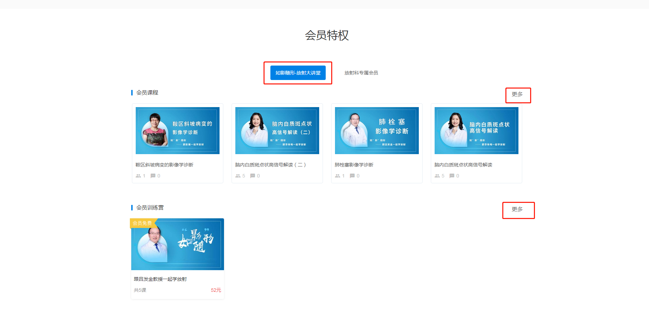Click the comments icon on the last 脑内白质斑点状高信号解读 card
Image resolution: width=649 pixels, height=311 pixels.
(x=452, y=176)
